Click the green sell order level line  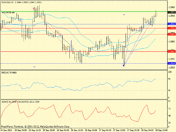[84, 12]
